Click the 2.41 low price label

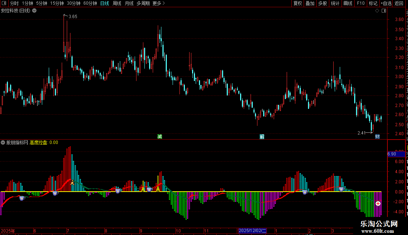click(362, 133)
